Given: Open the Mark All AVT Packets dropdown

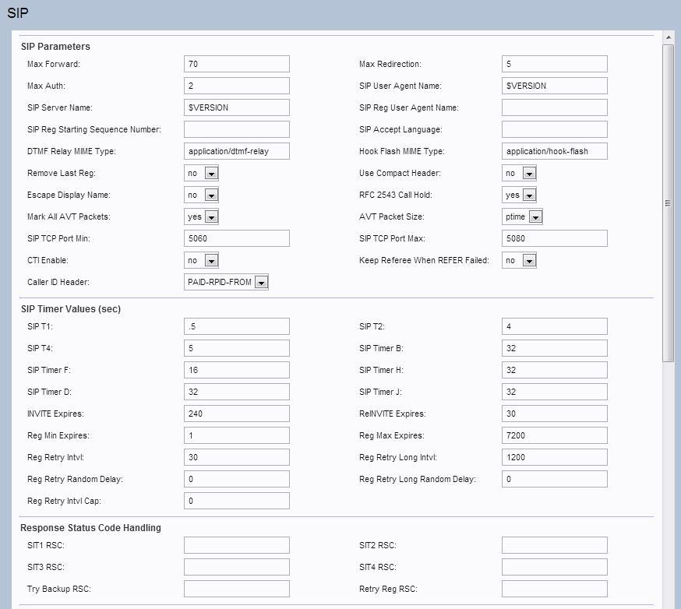Looking at the screenshot, I should (x=201, y=216).
